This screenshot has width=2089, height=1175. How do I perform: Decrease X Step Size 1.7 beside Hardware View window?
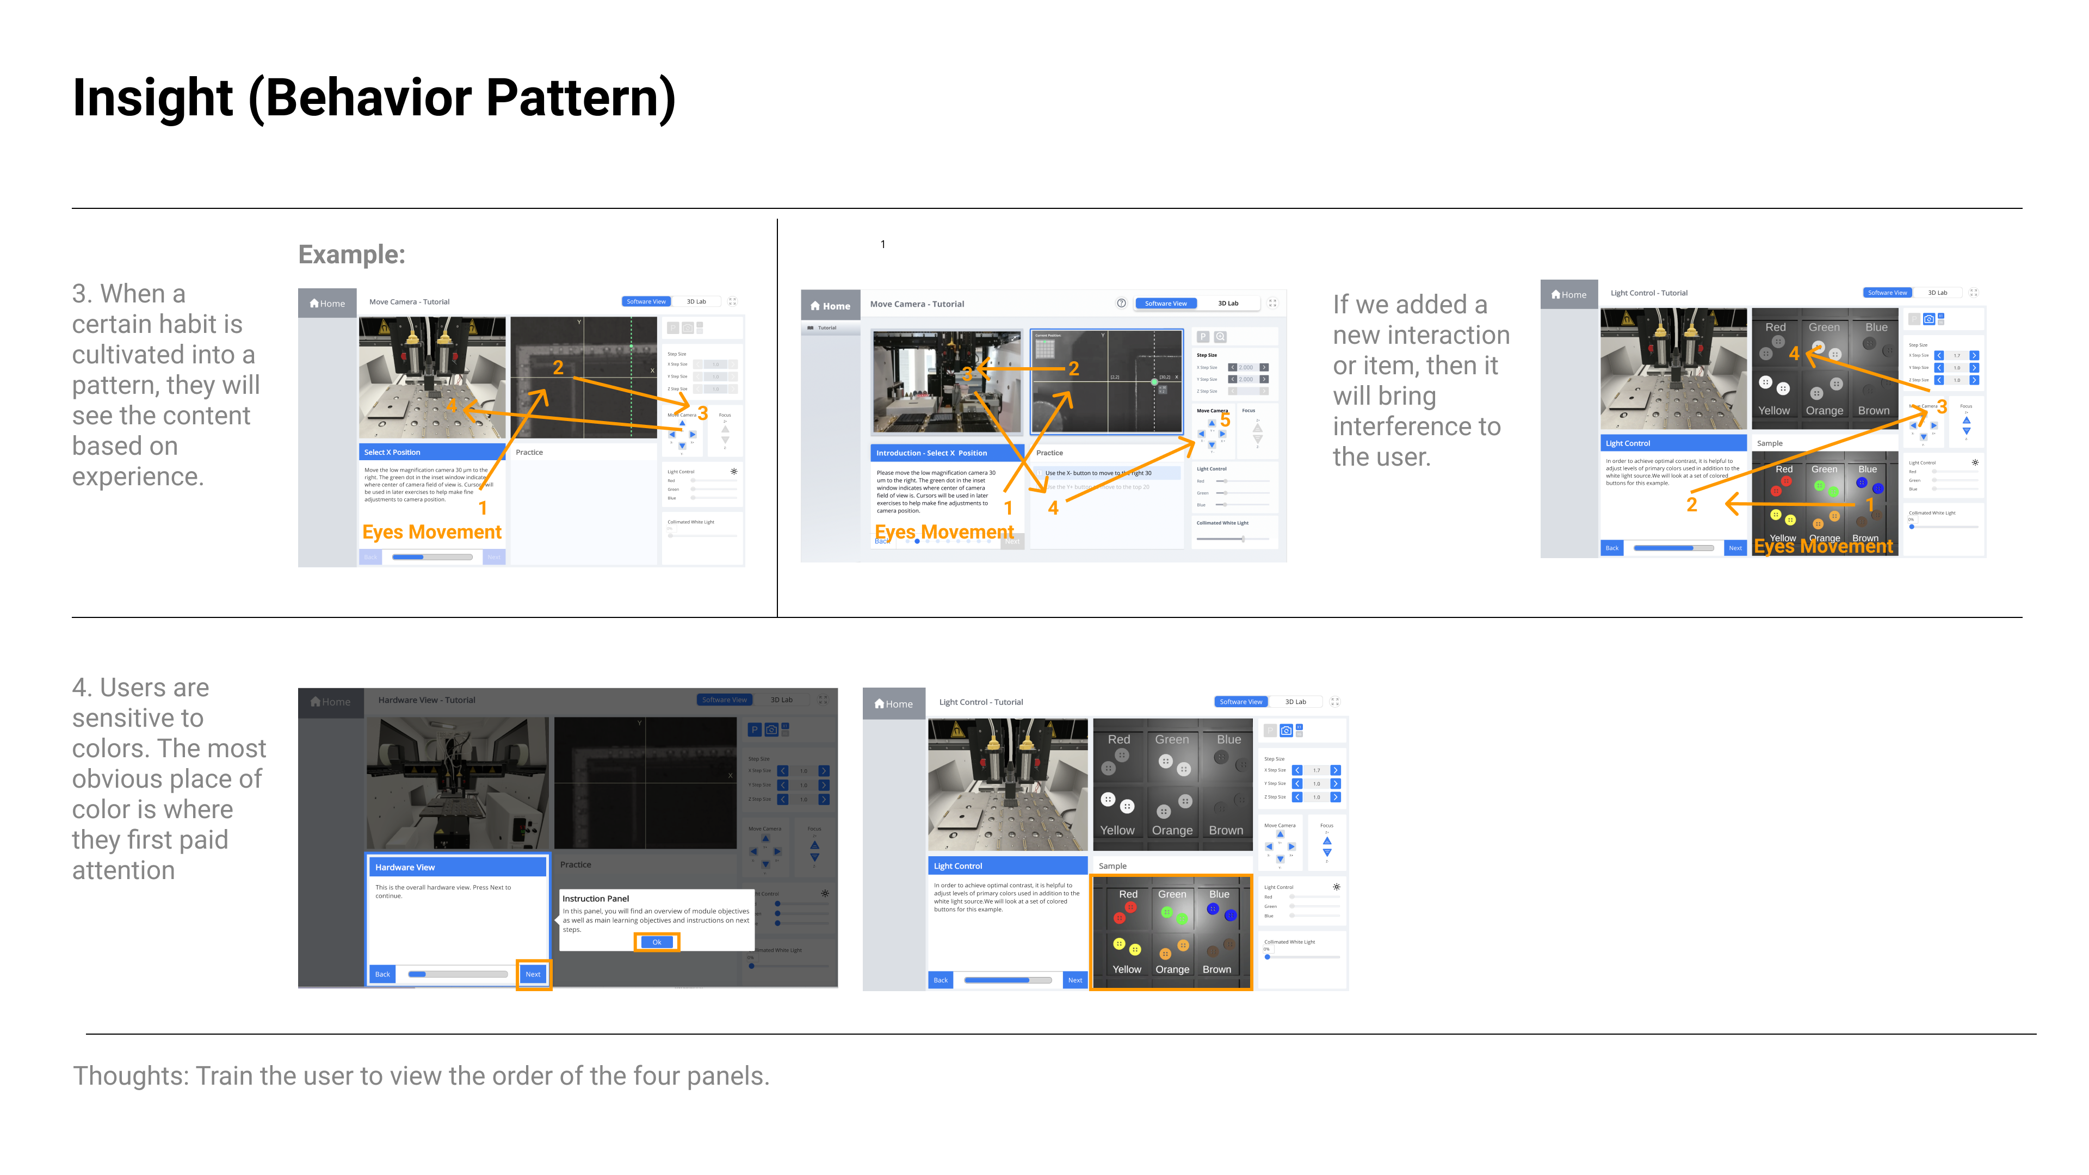tap(1297, 770)
